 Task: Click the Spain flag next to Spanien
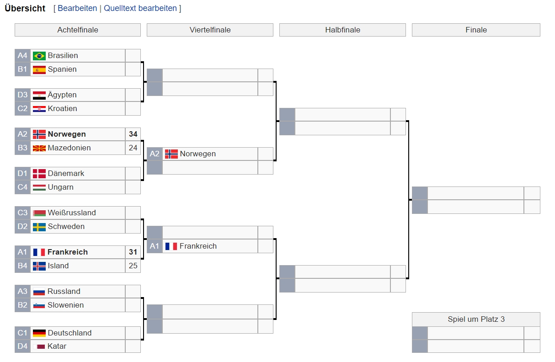click(x=39, y=69)
